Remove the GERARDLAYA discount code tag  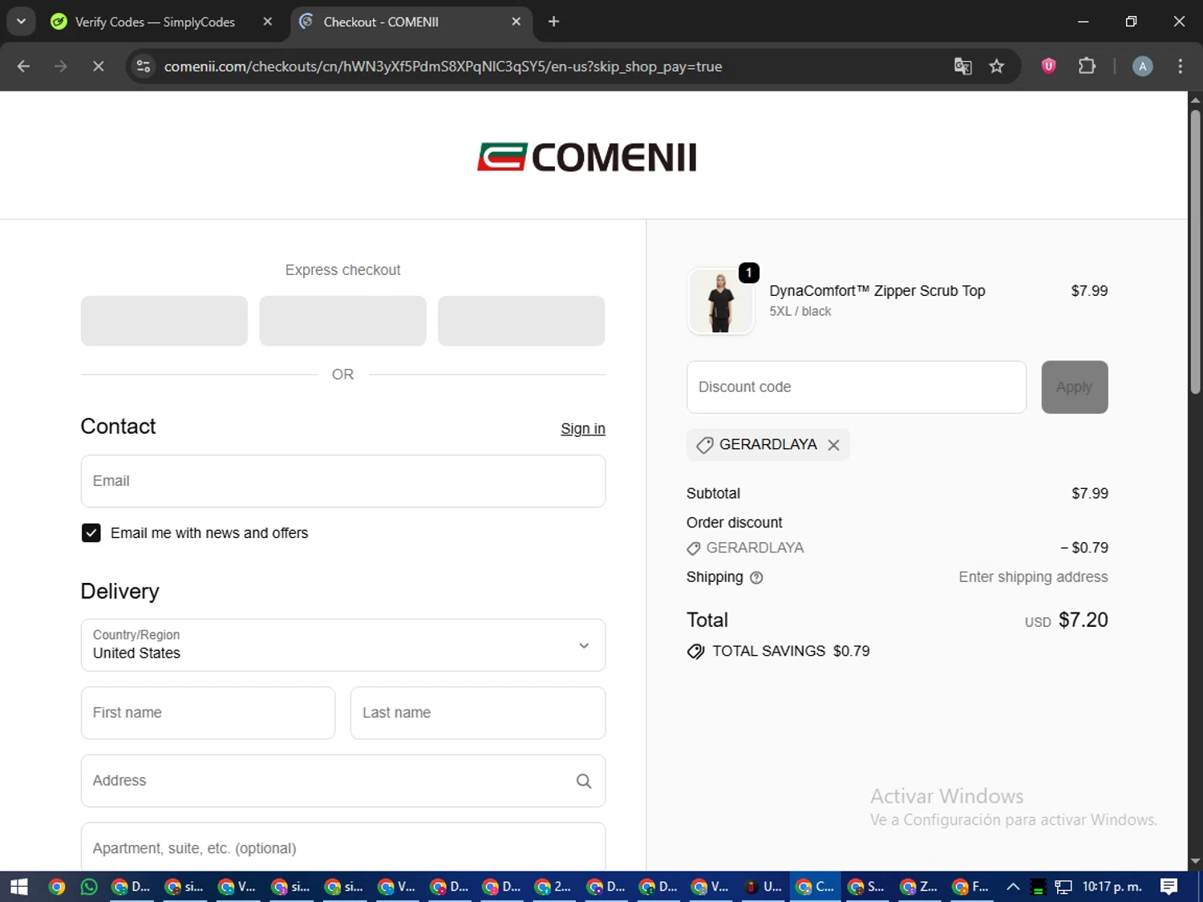[x=833, y=445]
